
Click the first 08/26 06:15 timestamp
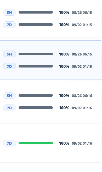click(x=82, y=13)
